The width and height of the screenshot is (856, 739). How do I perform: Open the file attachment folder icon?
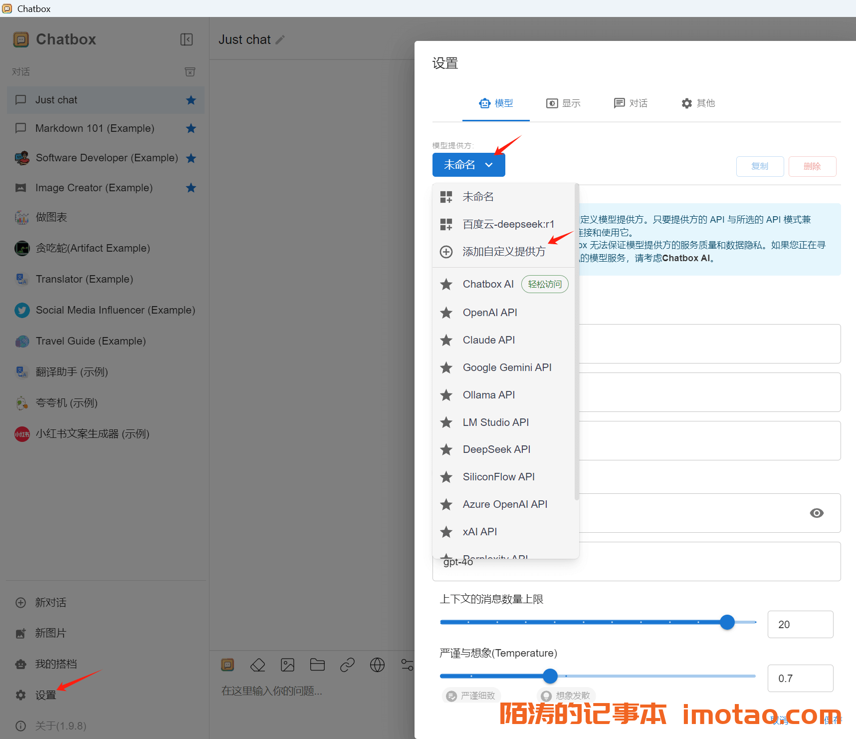tap(318, 665)
